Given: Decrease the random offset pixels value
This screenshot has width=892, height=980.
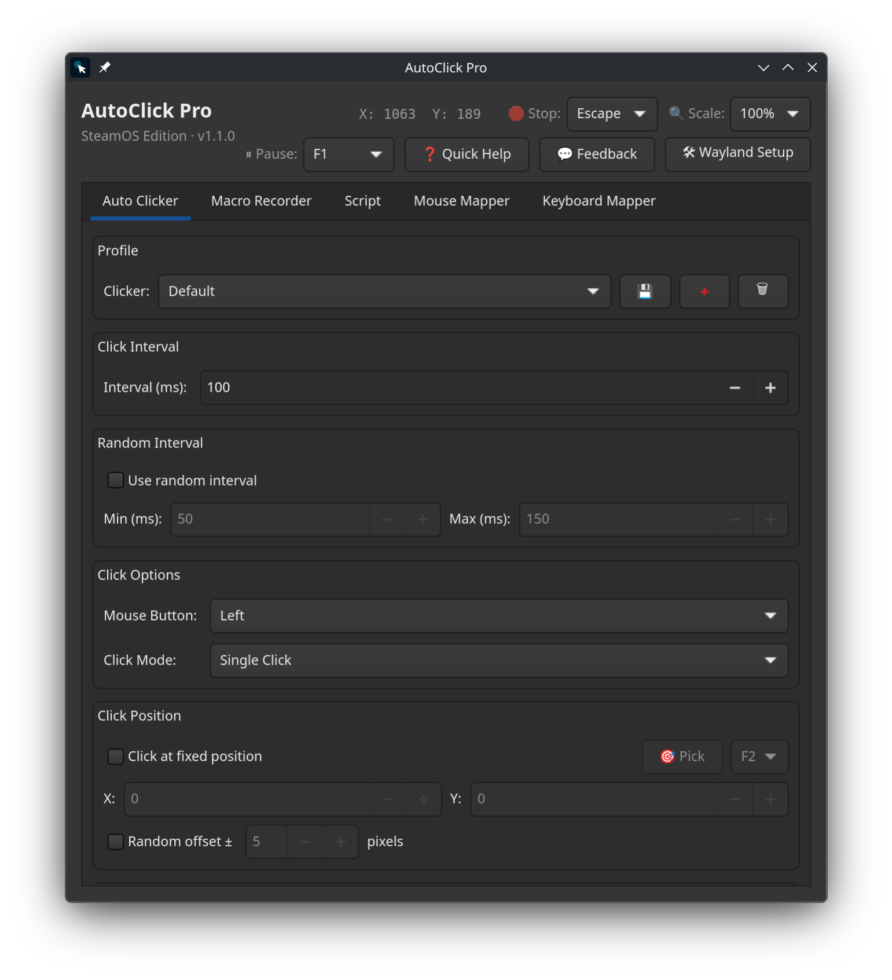Looking at the screenshot, I should [305, 842].
